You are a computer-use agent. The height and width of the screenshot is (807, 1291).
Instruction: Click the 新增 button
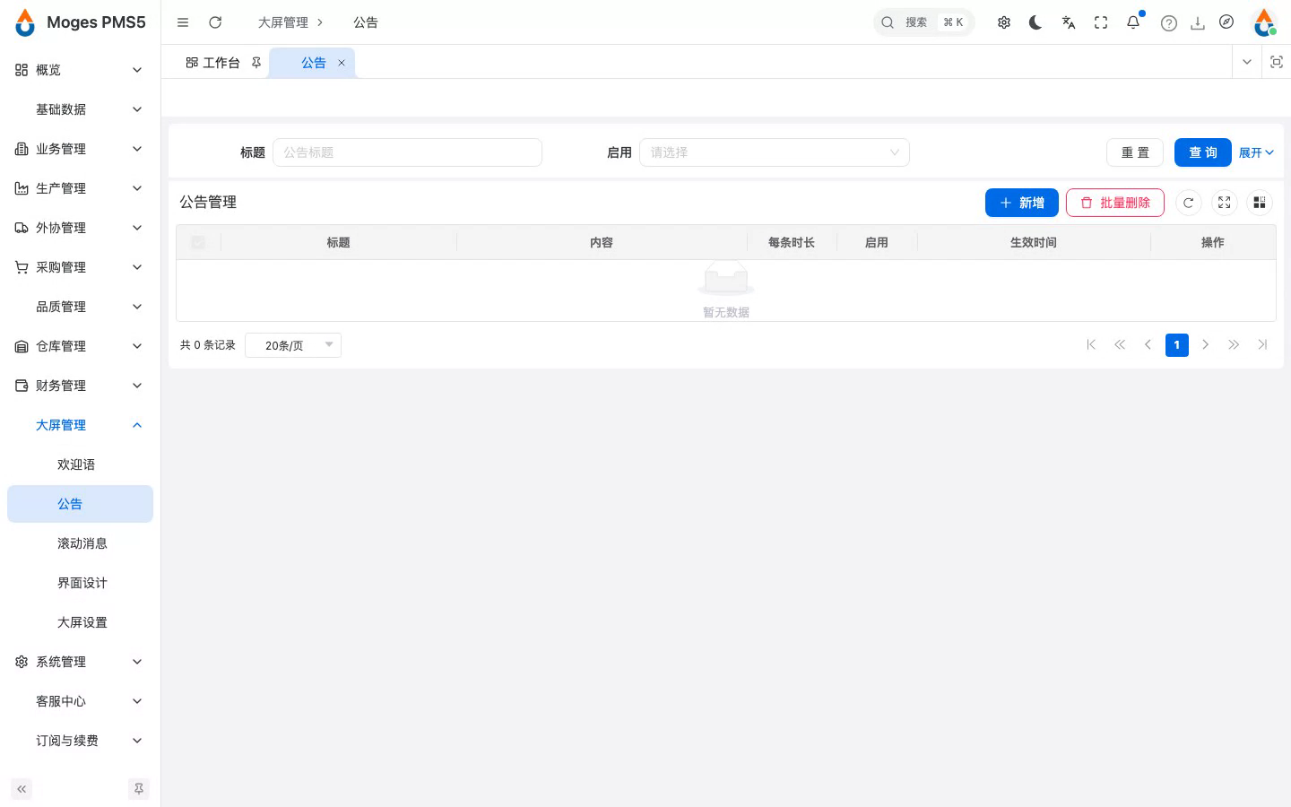tap(1022, 203)
